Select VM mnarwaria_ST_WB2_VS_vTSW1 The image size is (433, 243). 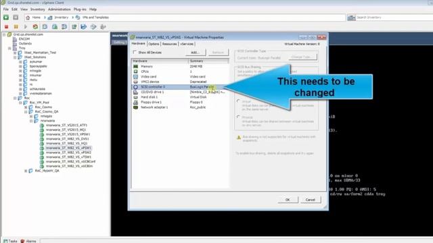tap(68, 157)
